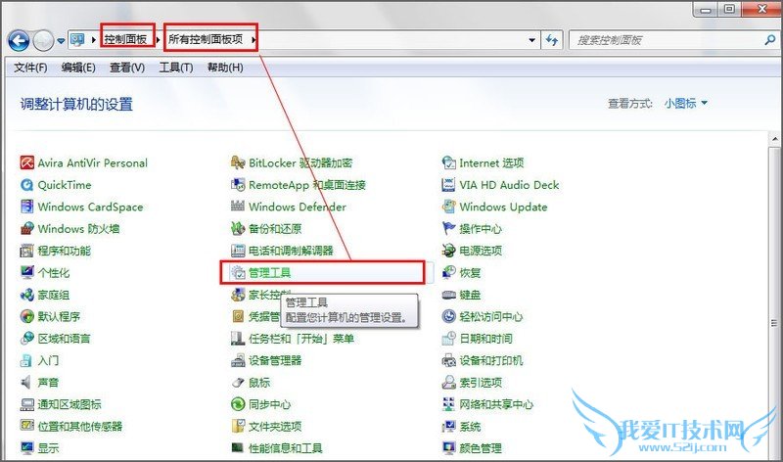
Task: Open the 帮助(H) menu
Action: click(x=225, y=68)
